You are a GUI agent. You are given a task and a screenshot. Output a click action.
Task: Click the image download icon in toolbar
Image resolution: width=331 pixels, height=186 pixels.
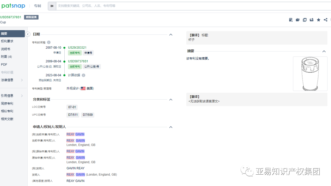[x=291, y=20]
